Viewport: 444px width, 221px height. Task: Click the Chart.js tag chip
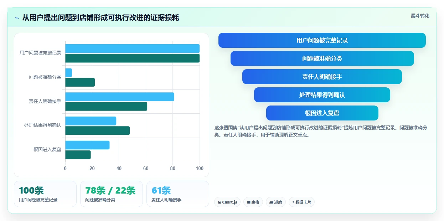point(227,202)
